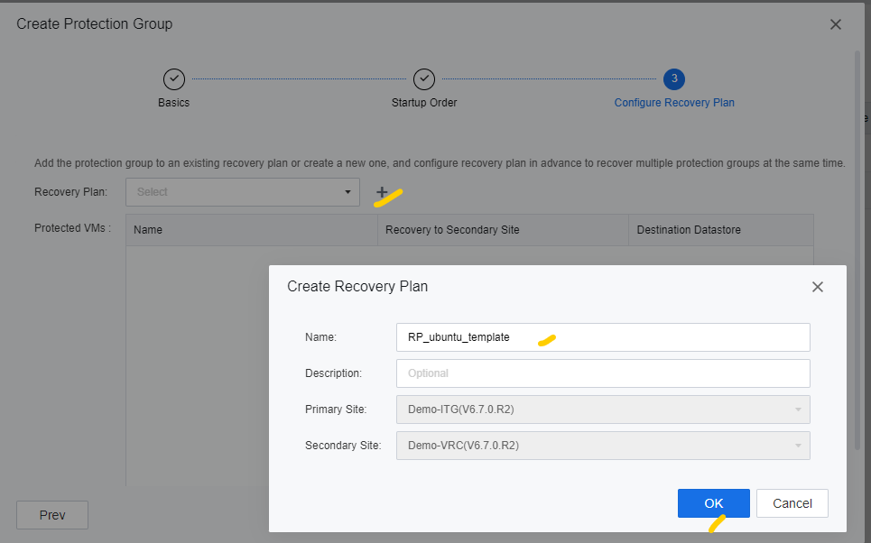This screenshot has height=543, width=871.
Task: Click the Startup Order step checkmark icon
Action: (x=424, y=78)
